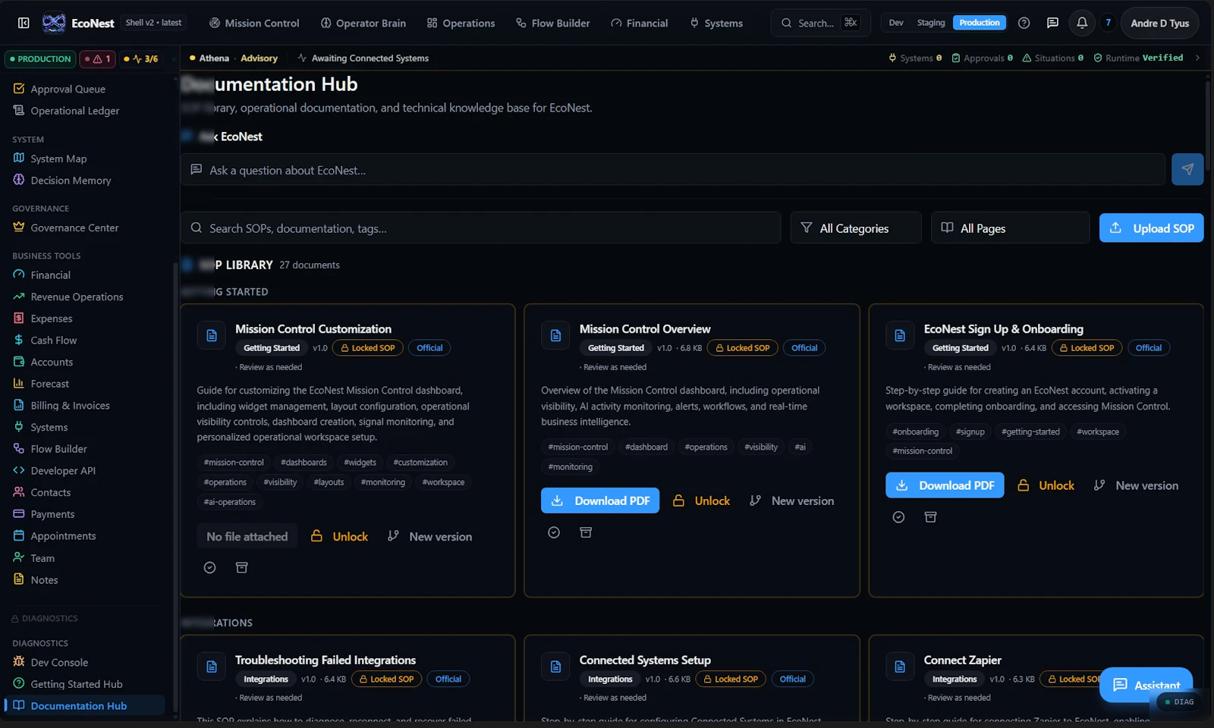The width and height of the screenshot is (1214, 728).
Task: Expand the status bar chevron arrow
Action: [x=1197, y=58]
